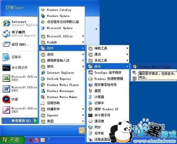Expand the 系统工具 submenu arrow
177x144 pixels.
coord(127,61)
